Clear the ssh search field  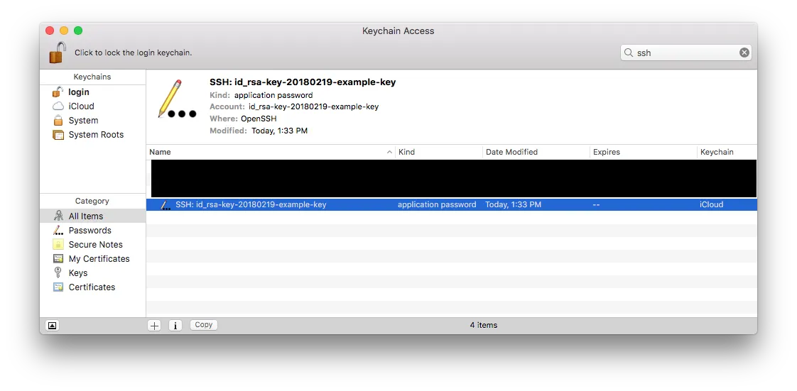744,53
